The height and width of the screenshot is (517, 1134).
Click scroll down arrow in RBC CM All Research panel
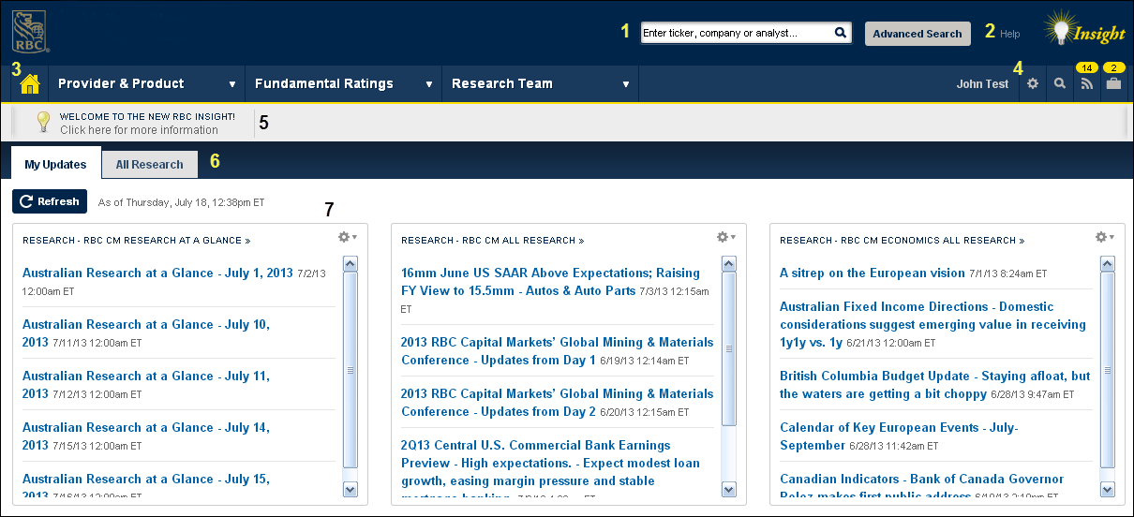pyautogui.click(x=729, y=489)
